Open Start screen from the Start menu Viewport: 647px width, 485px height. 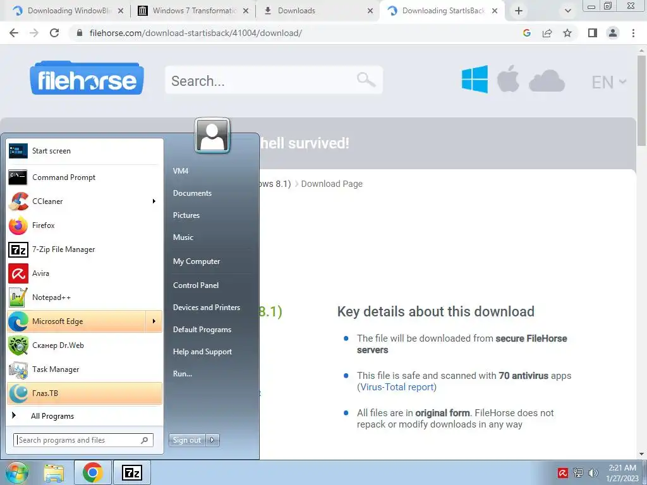point(85,151)
